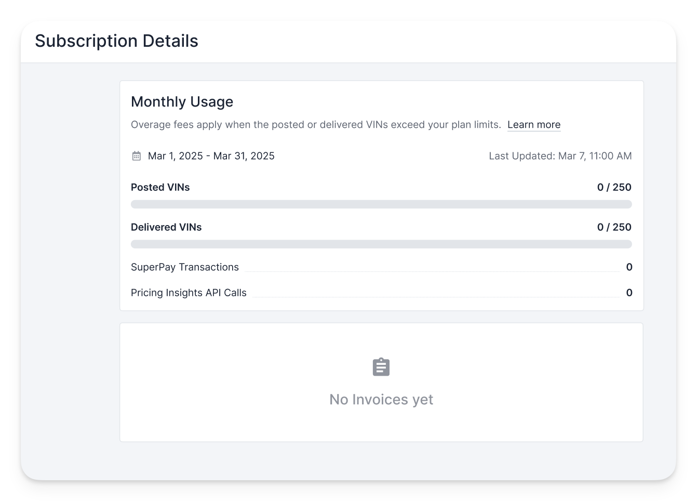697x501 pixels.
Task: Click the Delivered VINs progress bar
Action: point(381,244)
